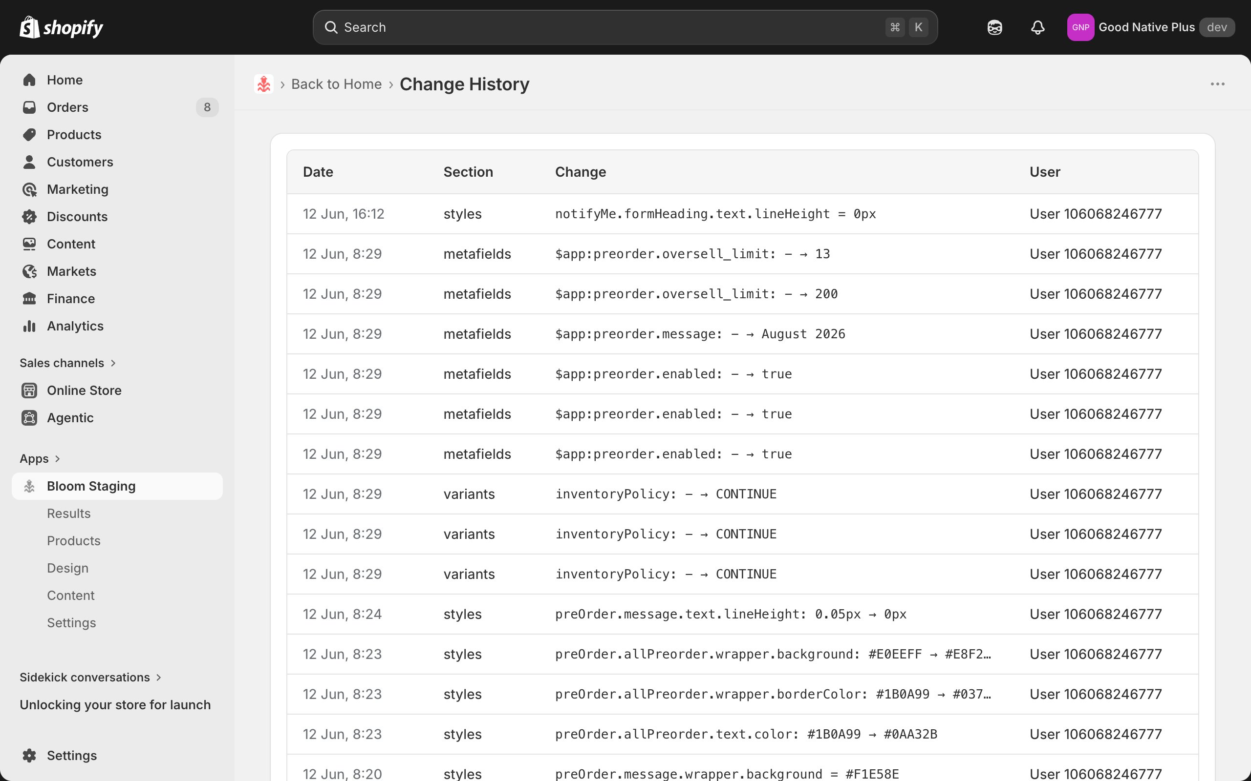
Task: Click the wrapper.borderColor #1B0A99 change
Action: click(x=774, y=695)
